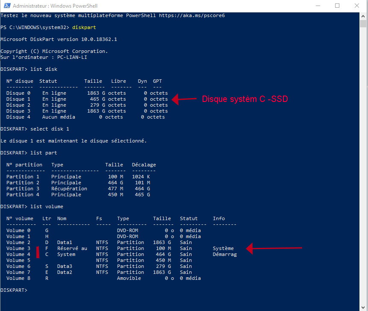Click the 'Disque 4' row label
This screenshot has width=368, height=311.
[18, 117]
